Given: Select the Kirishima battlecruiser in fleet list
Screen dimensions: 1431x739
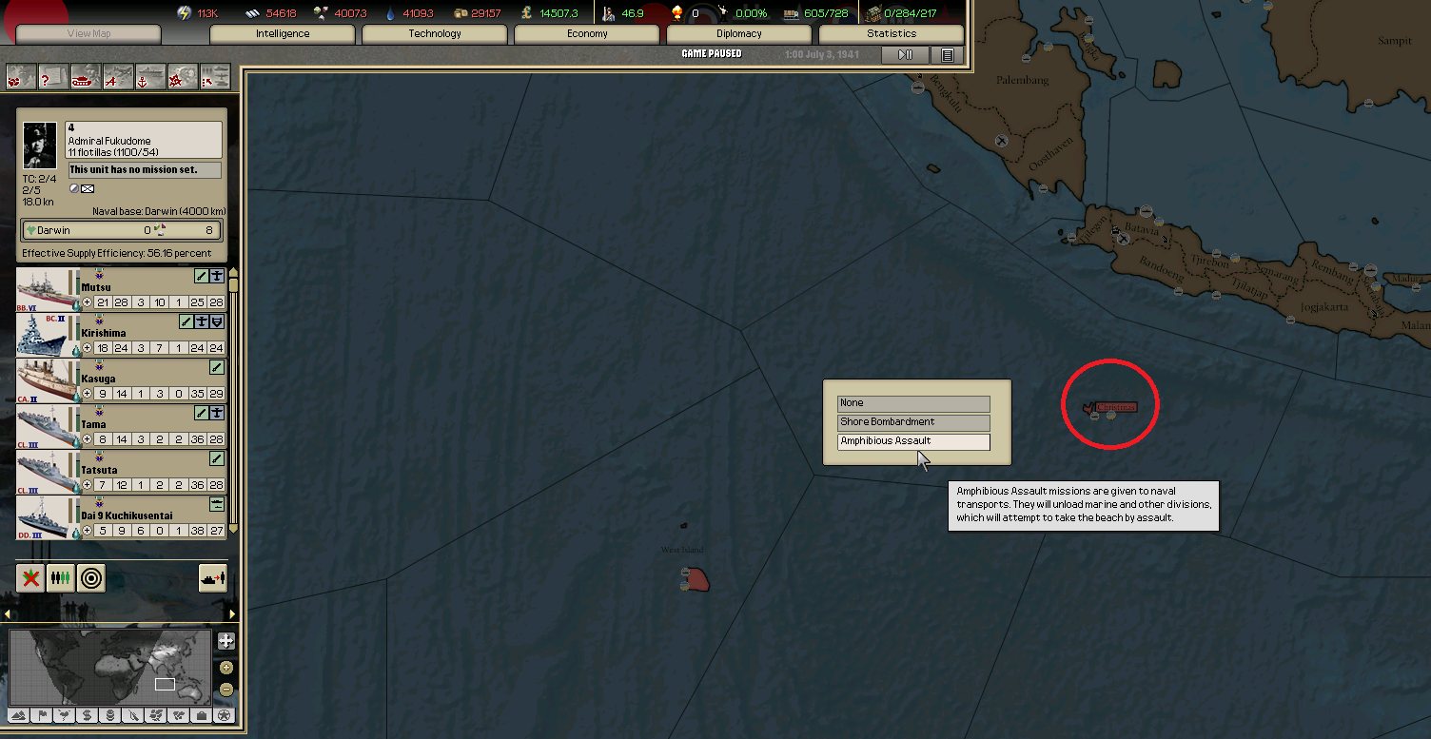Looking at the screenshot, I should point(122,334).
